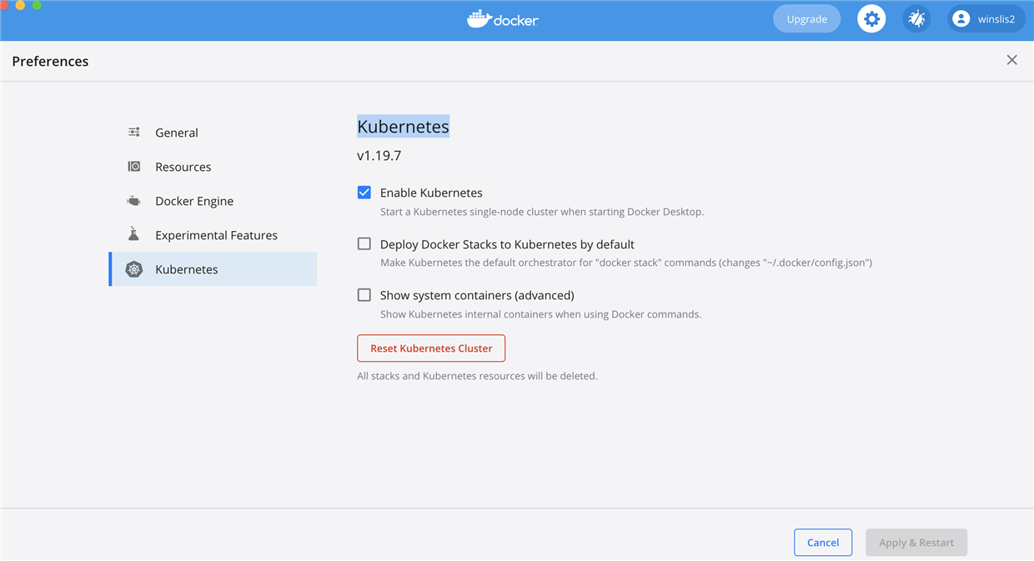Click Reset Kubernetes Cluster button

431,348
